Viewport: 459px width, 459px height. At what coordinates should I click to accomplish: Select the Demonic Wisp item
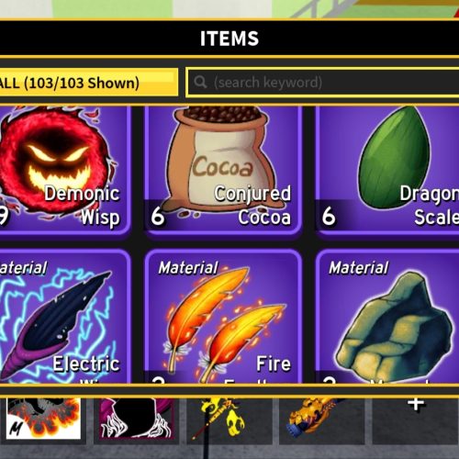64,170
